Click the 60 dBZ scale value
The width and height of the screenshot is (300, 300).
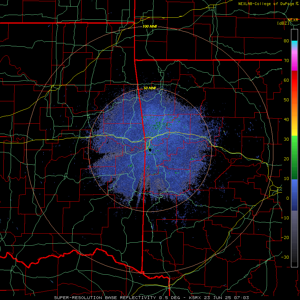pos(286,80)
